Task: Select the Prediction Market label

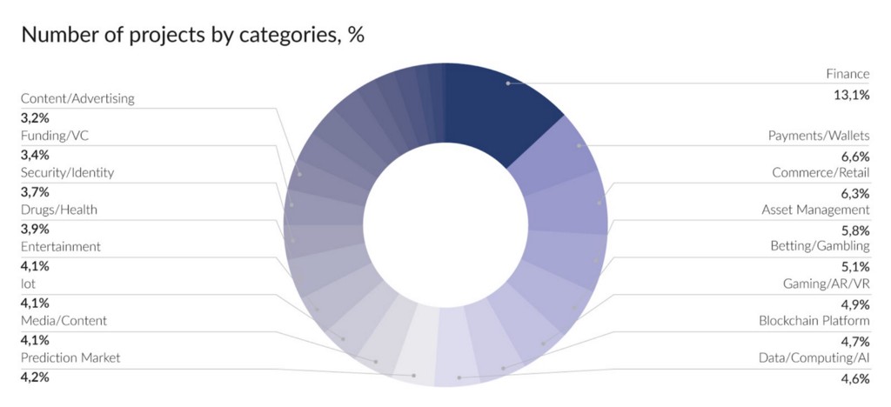Action: pos(70,357)
